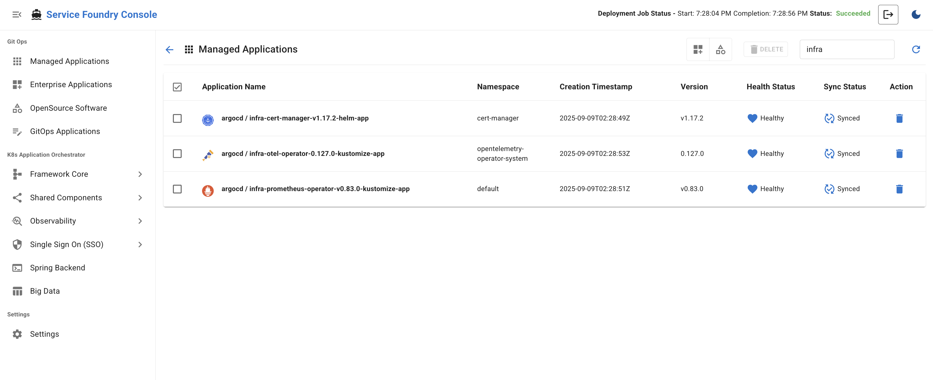Click the add open source software icon

point(720,50)
